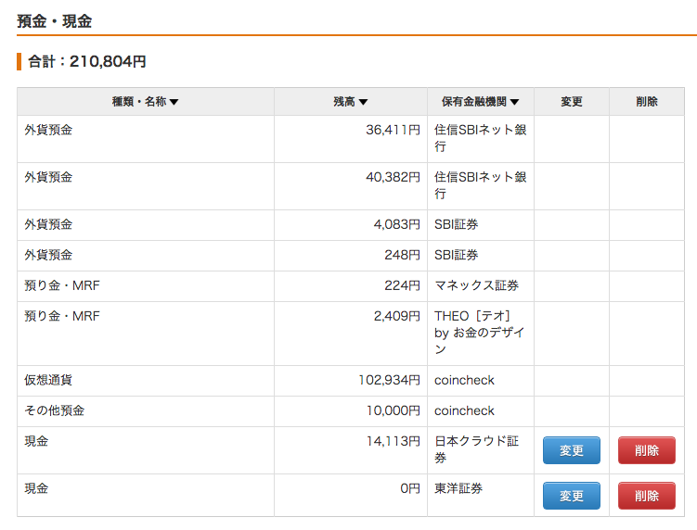Select the その他預金 row

point(351,411)
